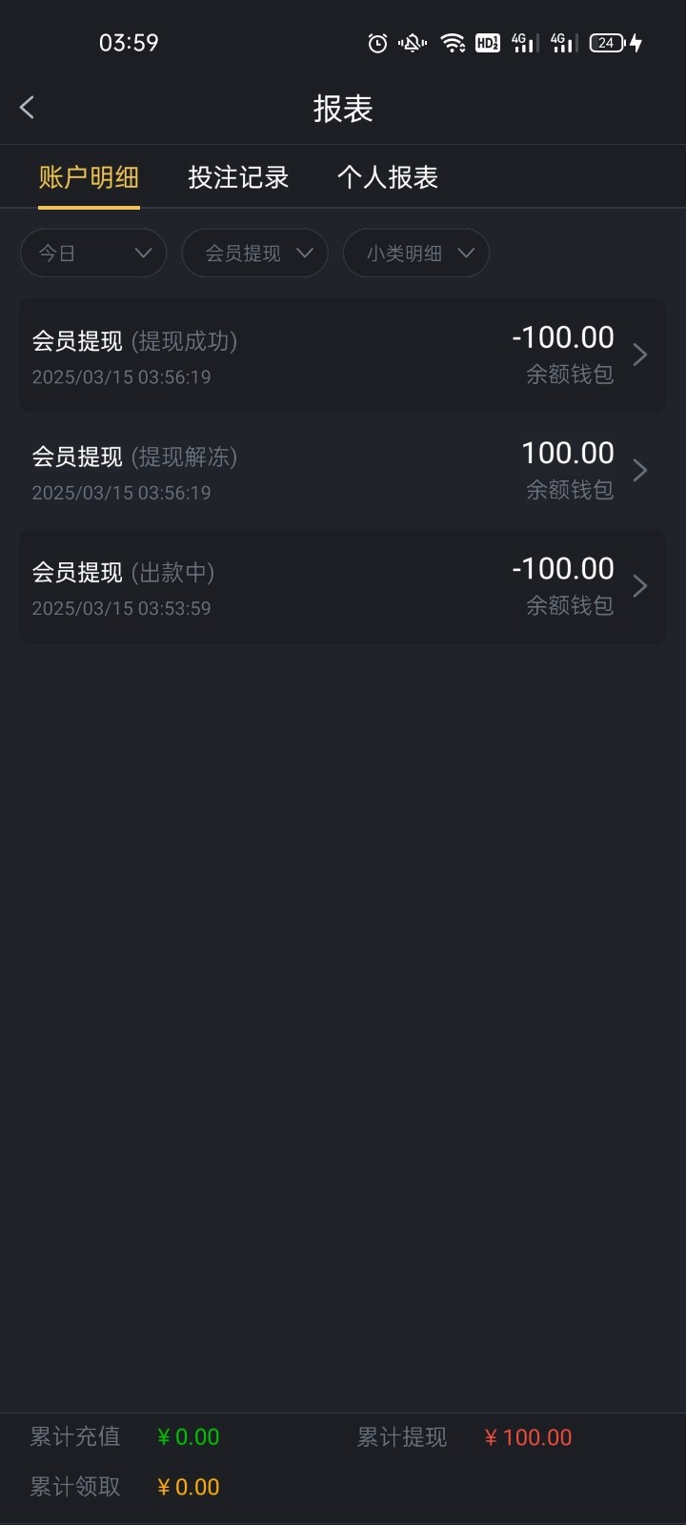686x1525 pixels.
Task: Switch to the 个人报表 tab
Action: (x=388, y=177)
